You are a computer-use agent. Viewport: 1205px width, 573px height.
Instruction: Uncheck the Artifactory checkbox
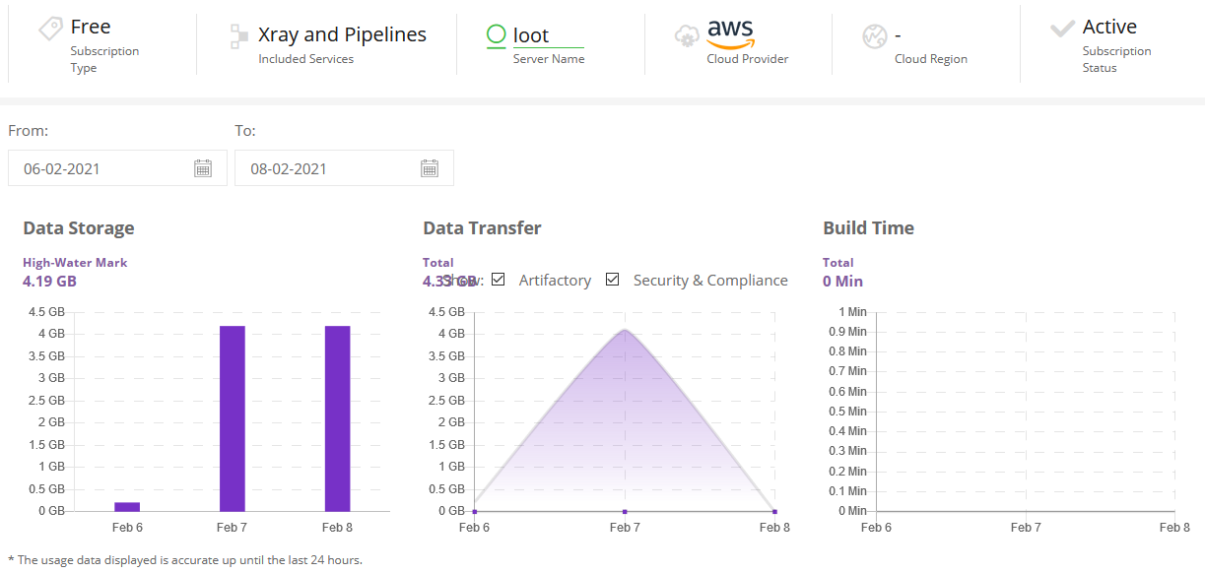499,280
